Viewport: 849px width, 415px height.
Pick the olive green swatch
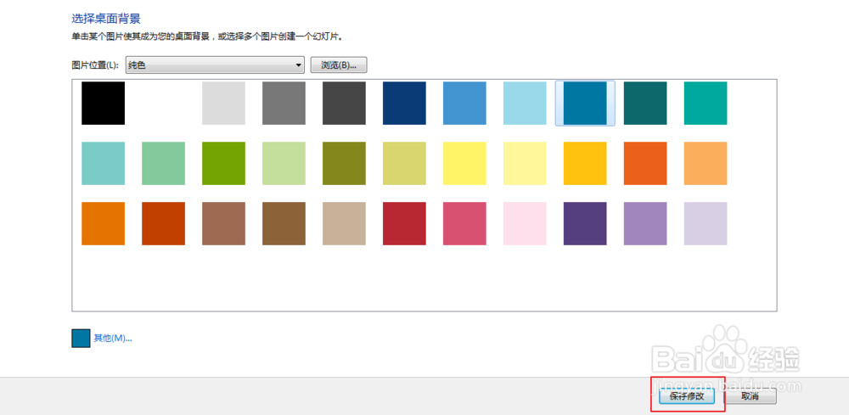345,164
